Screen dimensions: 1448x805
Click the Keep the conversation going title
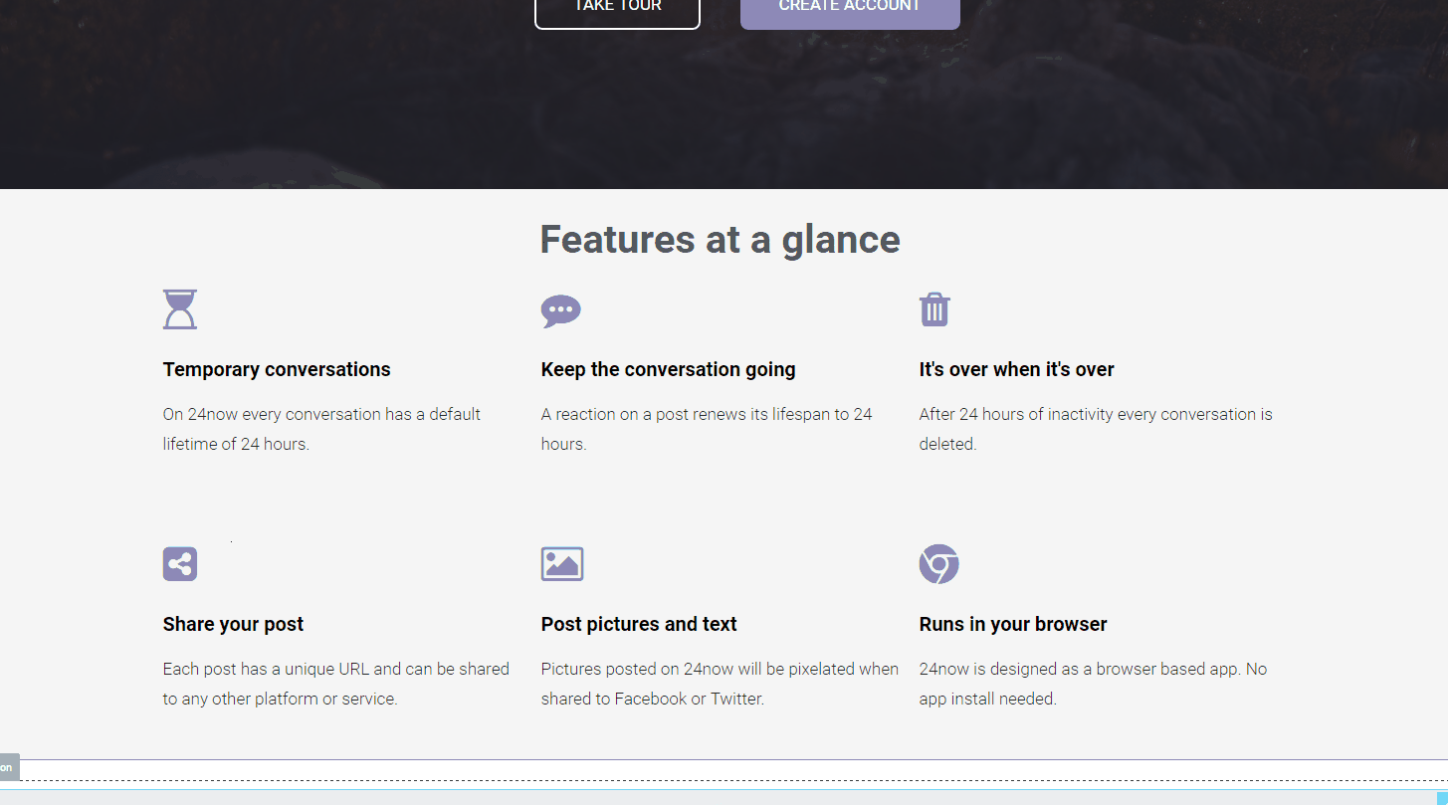coord(669,369)
